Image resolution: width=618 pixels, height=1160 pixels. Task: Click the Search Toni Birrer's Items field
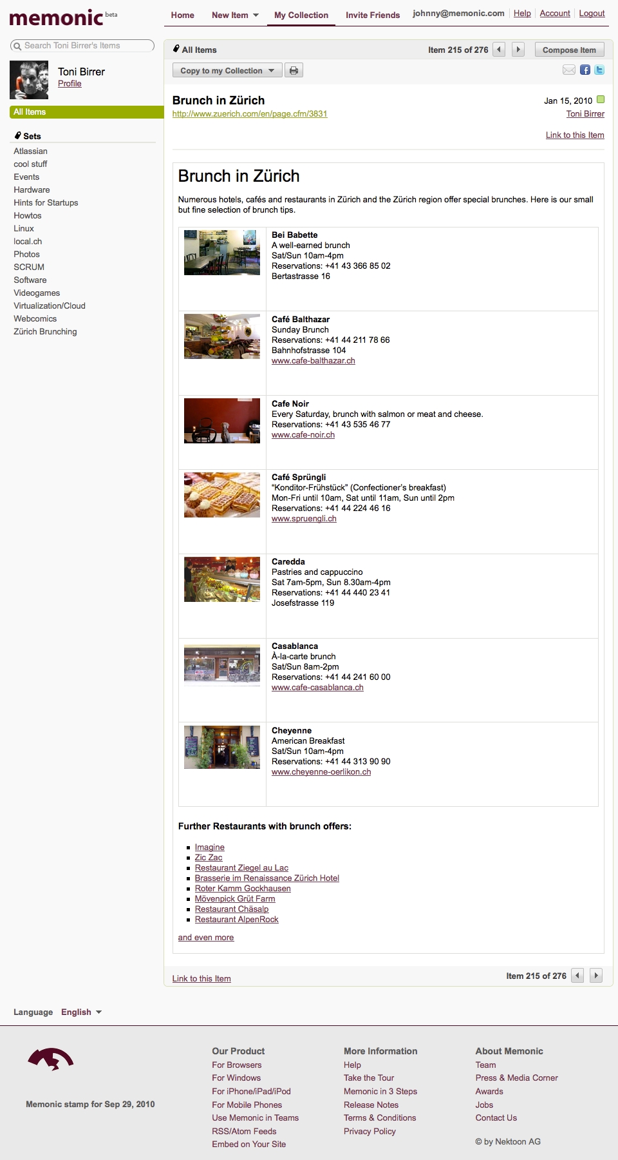coord(82,46)
